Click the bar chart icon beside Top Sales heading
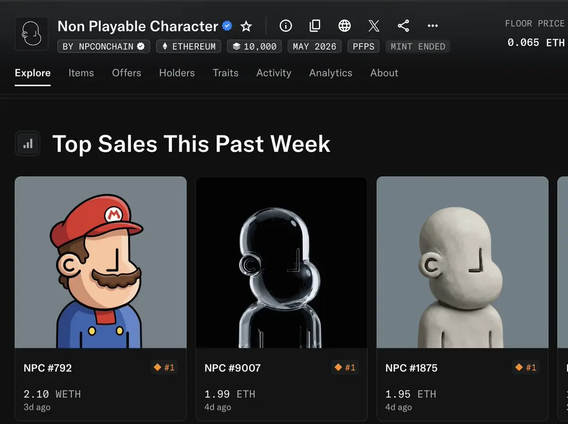Screen dimensions: 568x424 click(28, 144)
